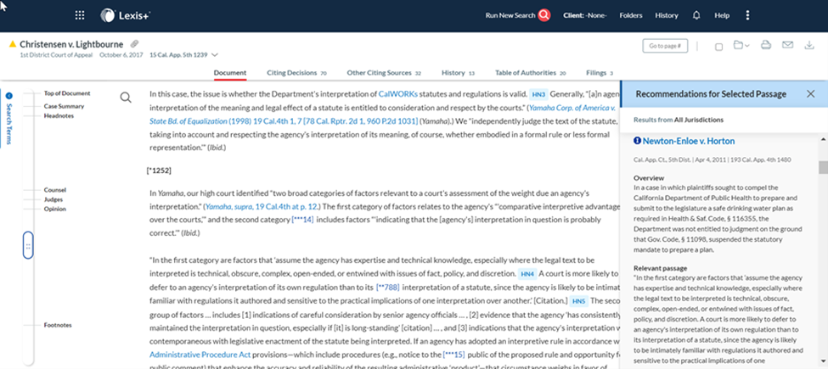Image resolution: width=828 pixels, height=369 pixels.
Task: Jump to the Counsel section
Action: [x=55, y=190]
